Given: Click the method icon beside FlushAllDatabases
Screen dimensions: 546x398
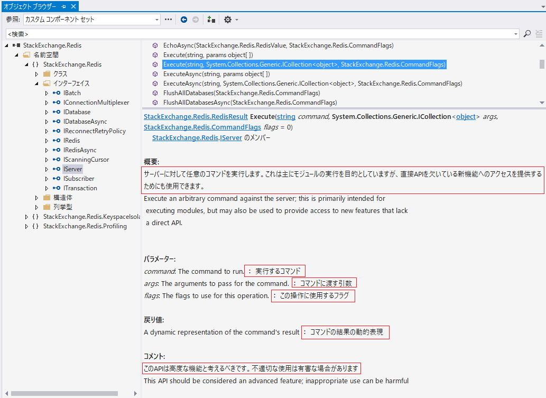Looking at the screenshot, I should 155,93.
